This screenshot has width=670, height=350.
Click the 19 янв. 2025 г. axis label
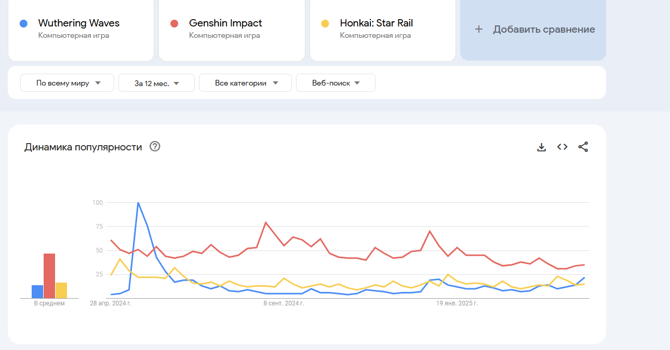[457, 303]
